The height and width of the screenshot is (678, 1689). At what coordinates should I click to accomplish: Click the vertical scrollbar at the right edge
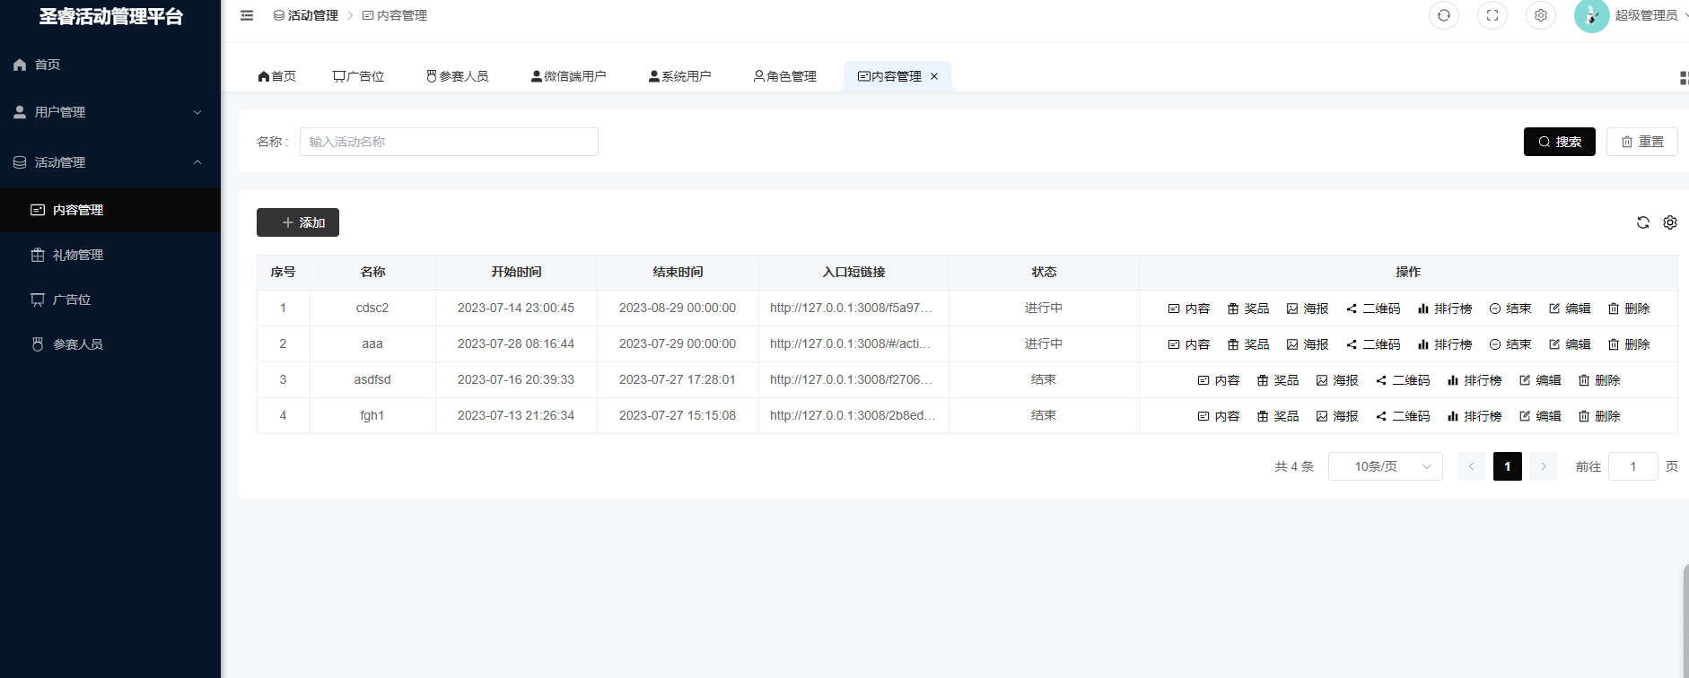(1685, 619)
